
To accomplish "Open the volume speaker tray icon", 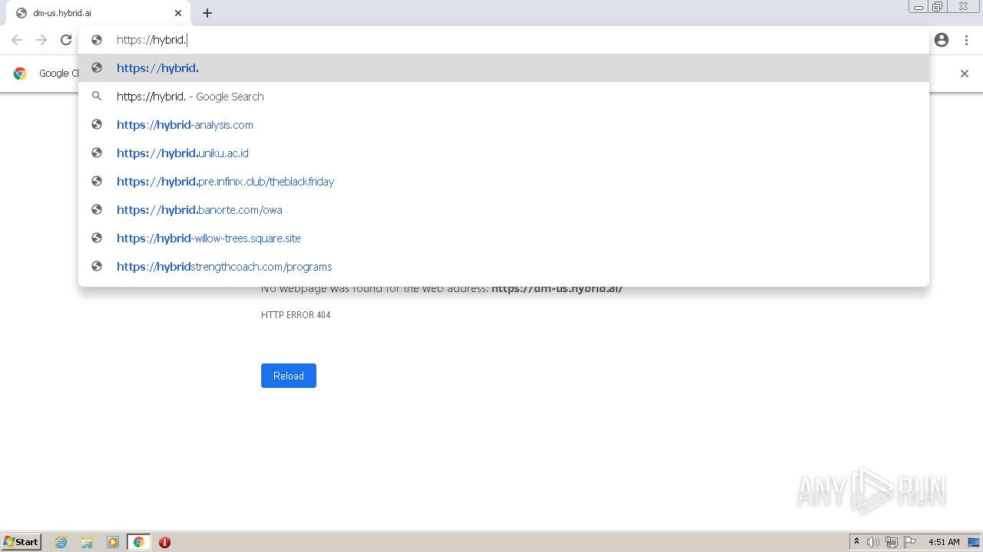I will point(873,542).
